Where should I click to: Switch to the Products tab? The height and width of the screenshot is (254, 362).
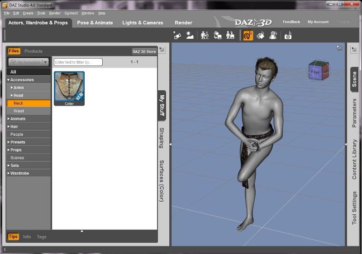click(x=33, y=51)
